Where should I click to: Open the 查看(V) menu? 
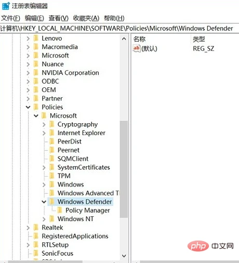click(59, 18)
